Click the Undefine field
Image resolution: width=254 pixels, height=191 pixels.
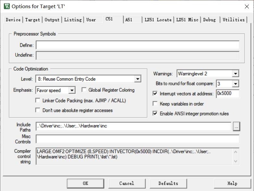(x=137, y=55)
